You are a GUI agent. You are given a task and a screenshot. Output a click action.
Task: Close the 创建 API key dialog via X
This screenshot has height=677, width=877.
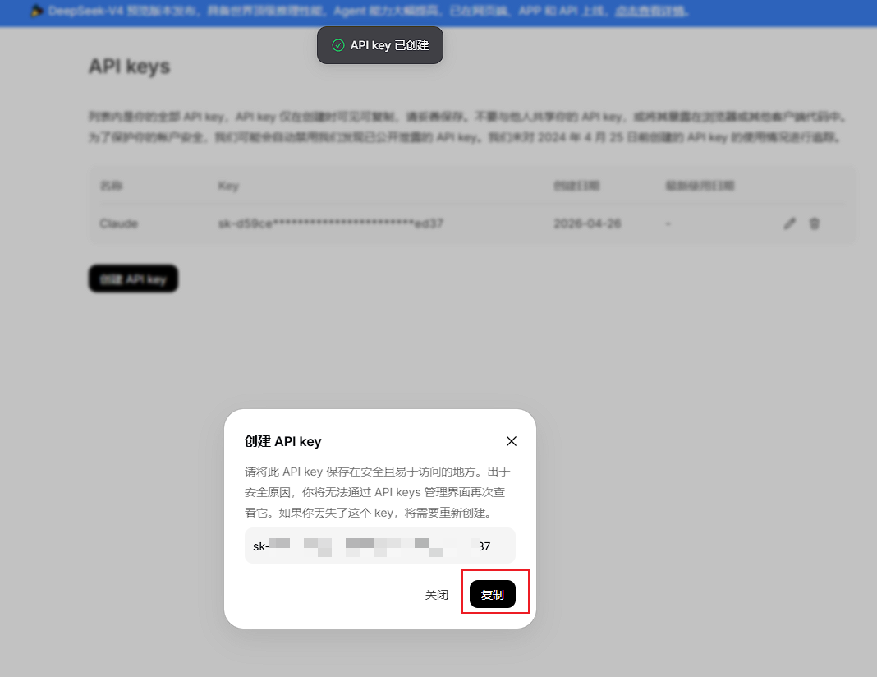(x=512, y=441)
